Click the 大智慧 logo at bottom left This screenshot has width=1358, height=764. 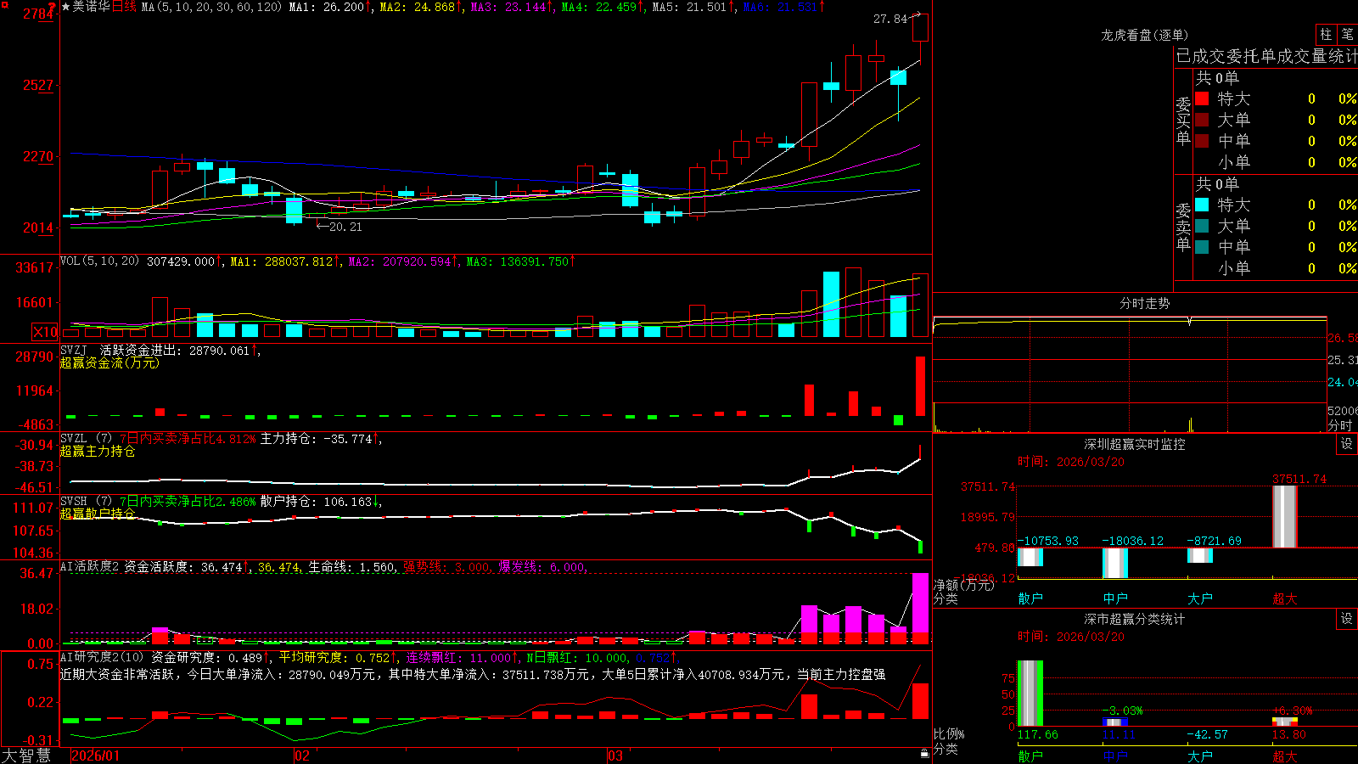tap(26, 756)
